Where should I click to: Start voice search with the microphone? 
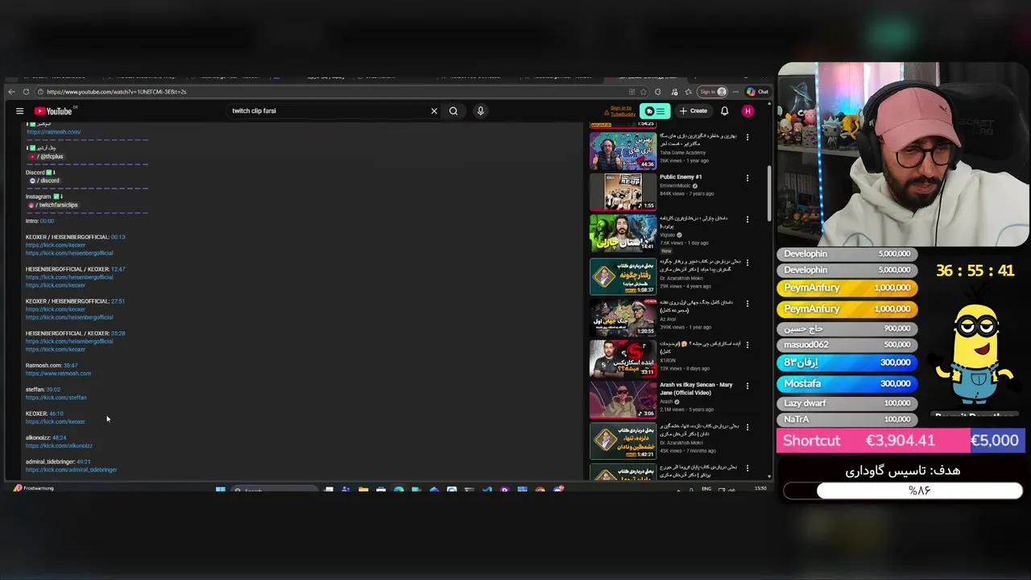pyautogui.click(x=481, y=111)
